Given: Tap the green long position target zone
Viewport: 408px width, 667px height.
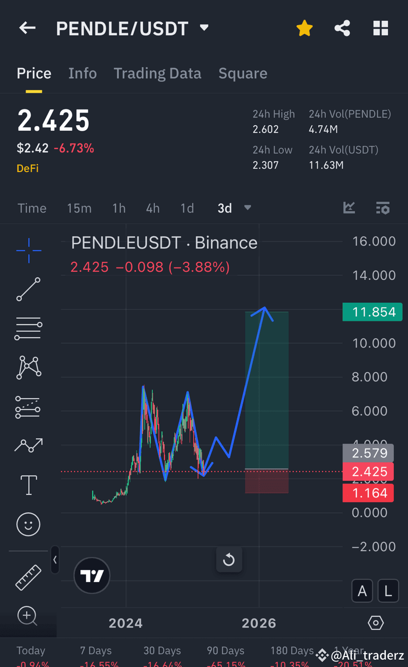Looking at the screenshot, I should pyautogui.click(x=267, y=390).
